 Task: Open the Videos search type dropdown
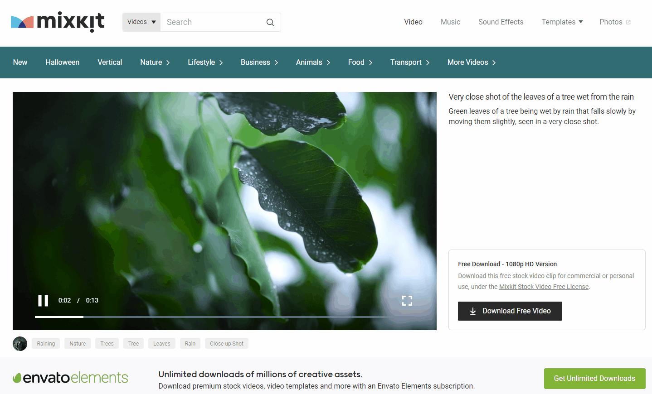(x=141, y=22)
